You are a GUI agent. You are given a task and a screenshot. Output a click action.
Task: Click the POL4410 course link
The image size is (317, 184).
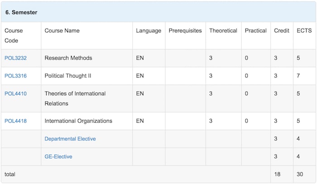point(15,94)
